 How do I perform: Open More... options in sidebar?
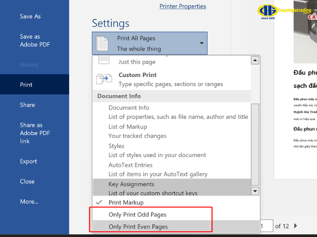point(29,202)
